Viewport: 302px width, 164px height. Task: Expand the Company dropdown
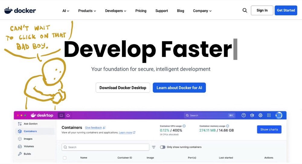202,11
